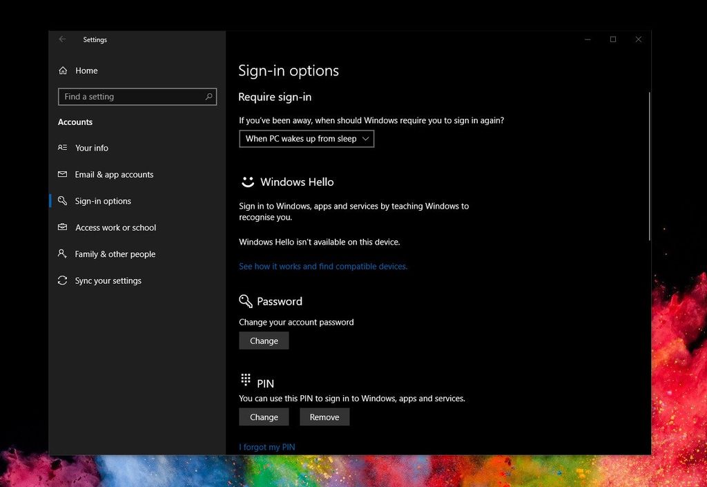Switch to the Sign-in options section

[x=102, y=201]
